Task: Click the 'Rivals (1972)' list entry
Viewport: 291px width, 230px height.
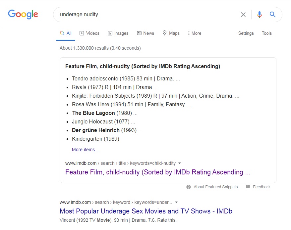Action: click(x=115, y=87)
